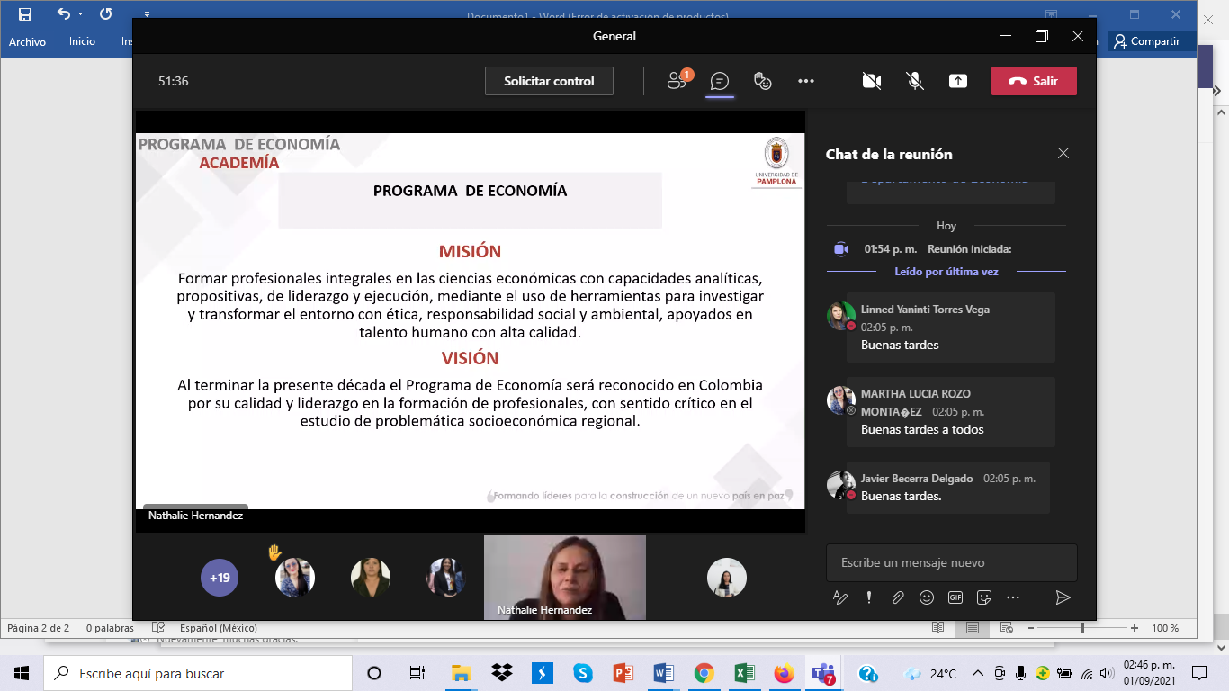Click the share content tray icon
This screenshot has width=1229, height=691.
point(958,81)
